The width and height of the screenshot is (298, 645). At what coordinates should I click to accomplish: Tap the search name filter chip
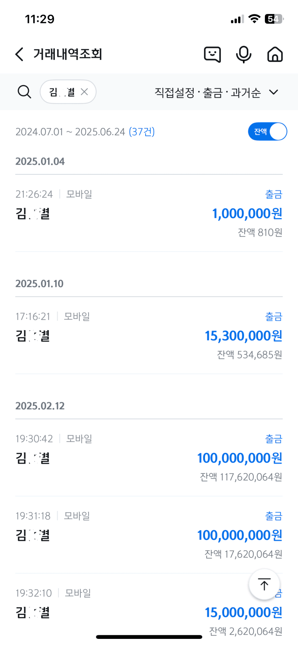[x=62, y=92]
